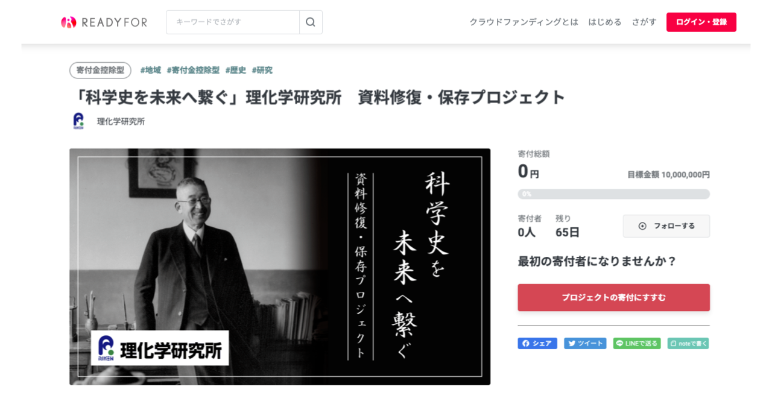Open the #地域 hashtag link
Viewport: 772px width, 404px height.
(151, 71)
